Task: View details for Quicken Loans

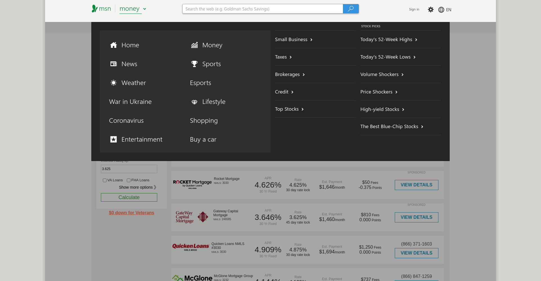Action: tap(416, 253)
